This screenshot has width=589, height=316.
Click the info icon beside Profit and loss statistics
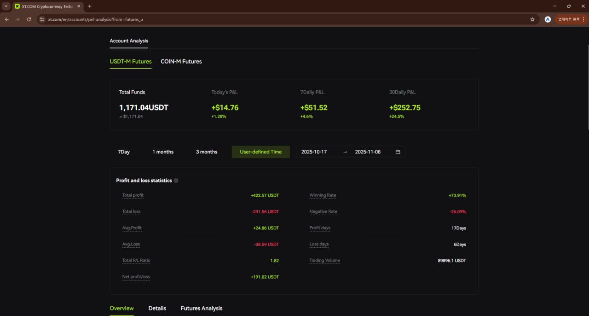pos(176,181)
